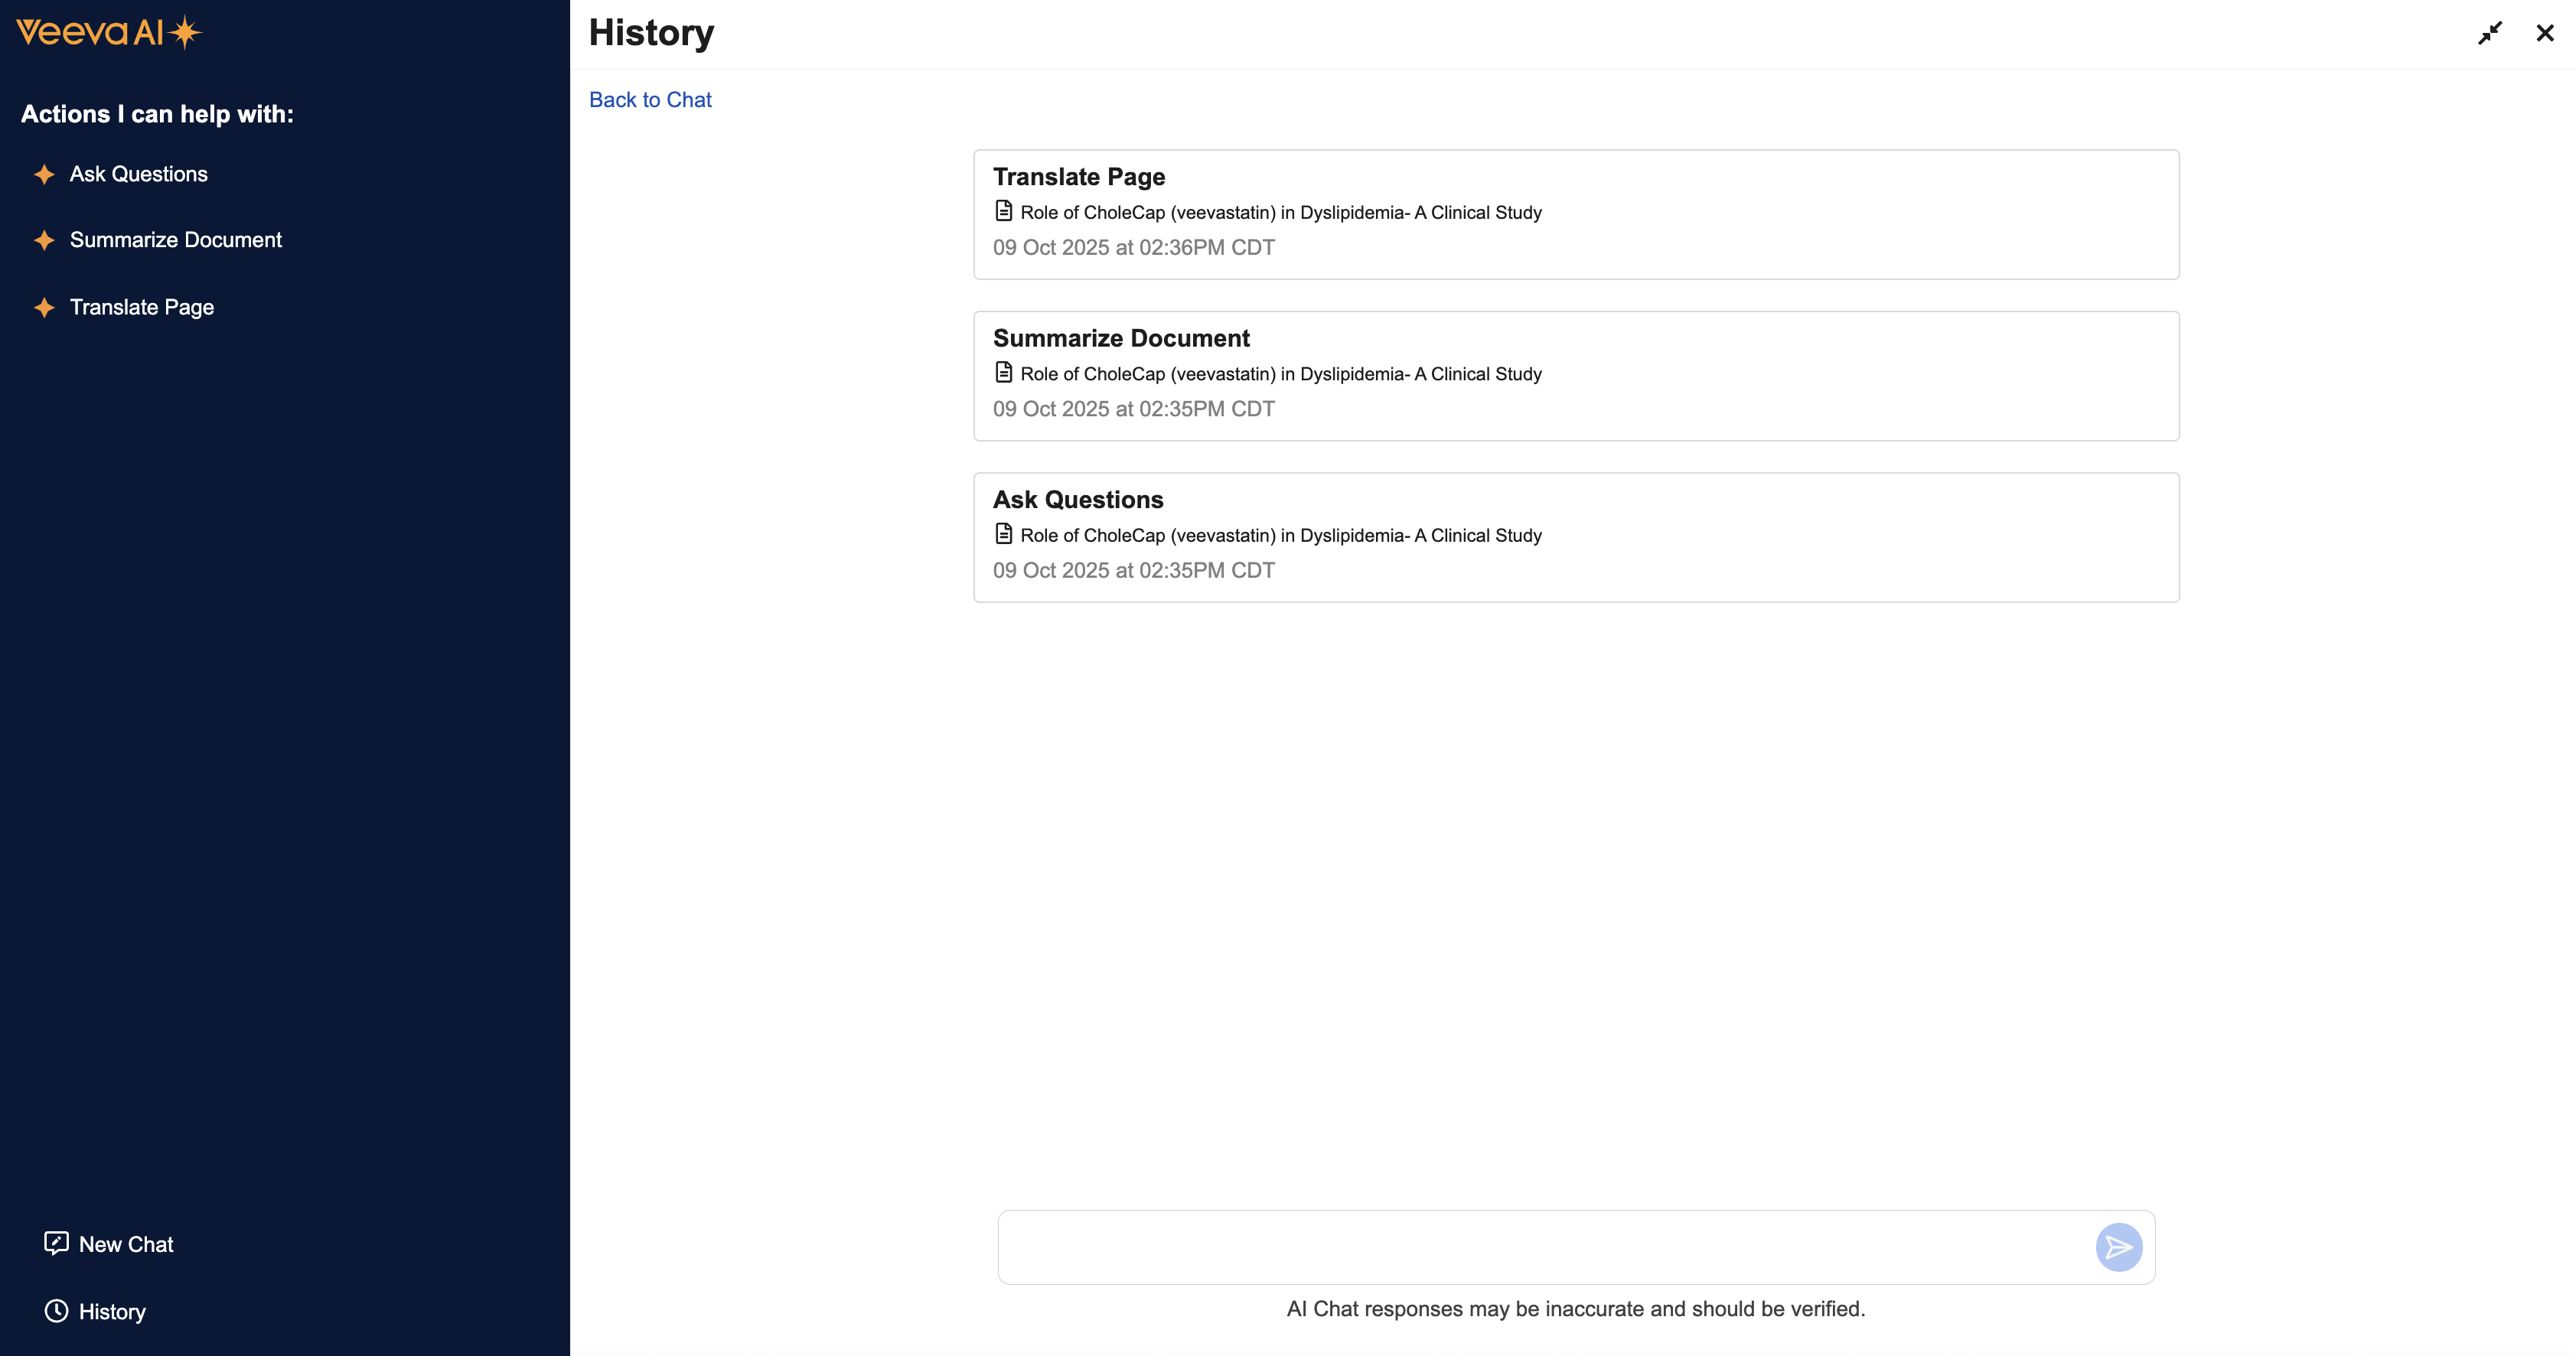Start a New Chat from sidebar

(x=126, y=1245)
